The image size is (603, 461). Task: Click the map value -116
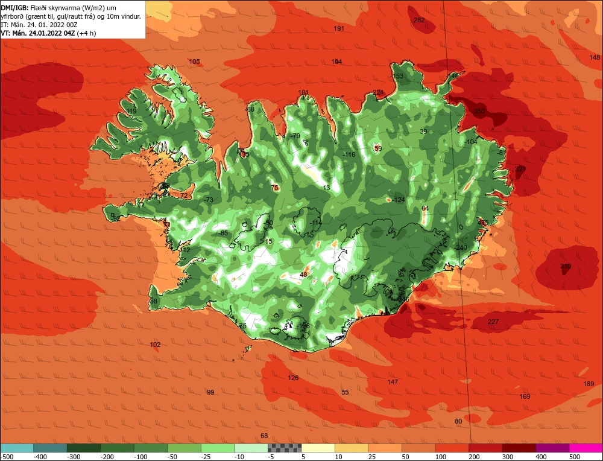click(x=349, y=154)
